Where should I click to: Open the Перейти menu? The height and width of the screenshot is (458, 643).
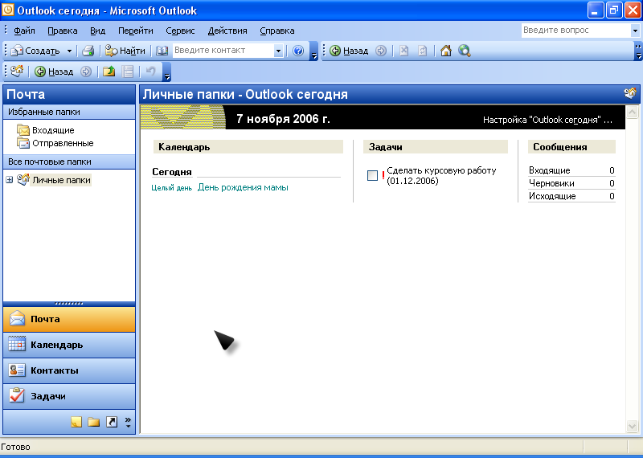[x=135, y=31]
